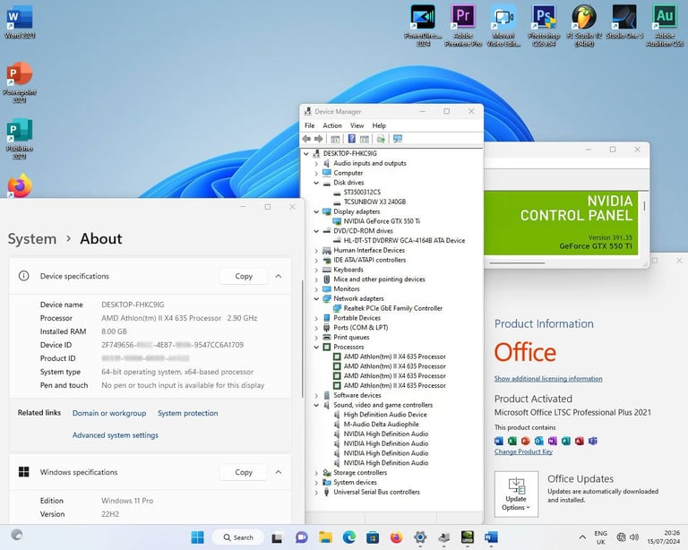This screenshot has height=550, width=688.
Task: Open the View menu in Device Manager
Action: point(357,125)
